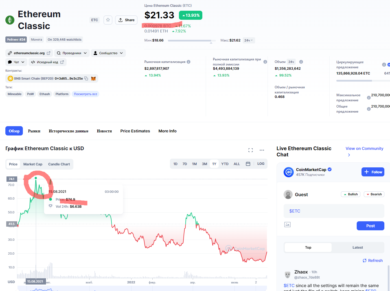Click the $ETC chat input field
The image size is (390, 291).
(334, 211)
